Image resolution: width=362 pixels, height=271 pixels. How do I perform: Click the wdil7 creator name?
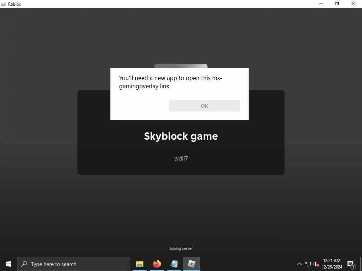181,158
